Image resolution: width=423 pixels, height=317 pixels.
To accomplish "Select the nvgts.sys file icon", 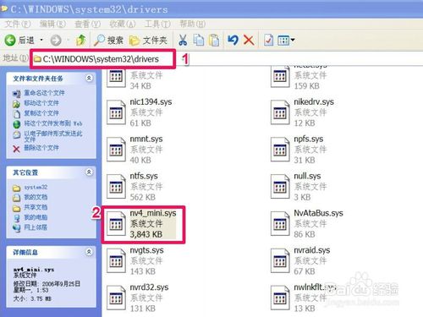I will [x=116, y=260].
